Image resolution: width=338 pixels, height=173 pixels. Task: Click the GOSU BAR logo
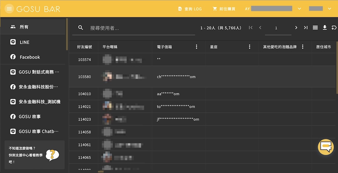pos(38,9)
